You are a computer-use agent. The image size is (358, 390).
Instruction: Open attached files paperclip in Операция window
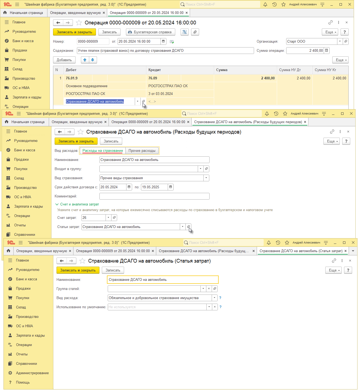pos(195,32)
